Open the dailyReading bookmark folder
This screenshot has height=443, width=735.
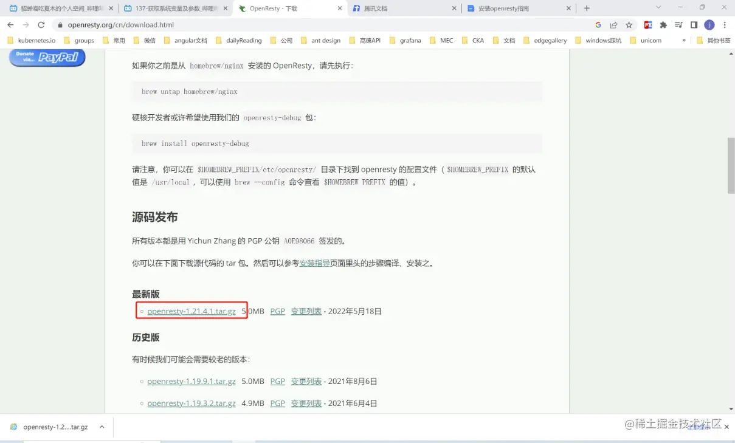(238, 40)
